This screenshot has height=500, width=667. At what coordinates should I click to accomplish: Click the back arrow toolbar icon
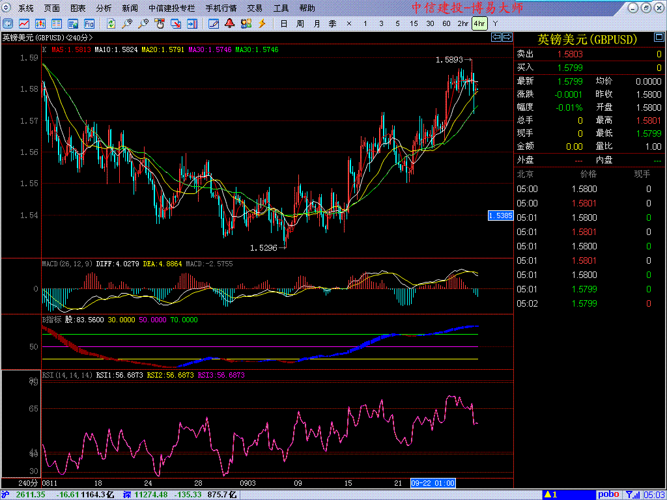click(x=8, y=23)
